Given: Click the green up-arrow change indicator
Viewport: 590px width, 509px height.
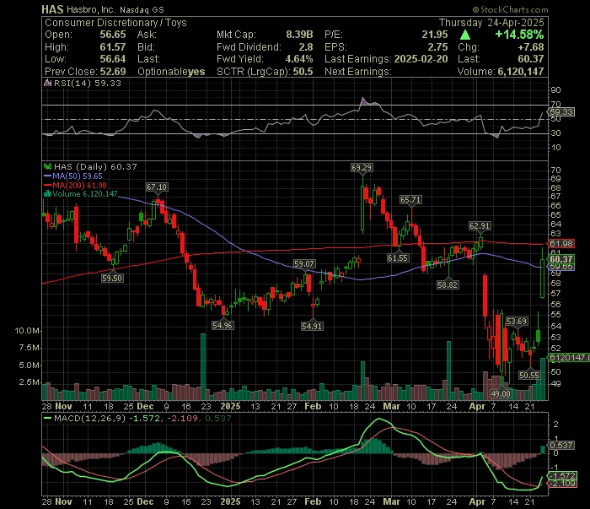Looking at the screenshot, I should coord(465,35).
